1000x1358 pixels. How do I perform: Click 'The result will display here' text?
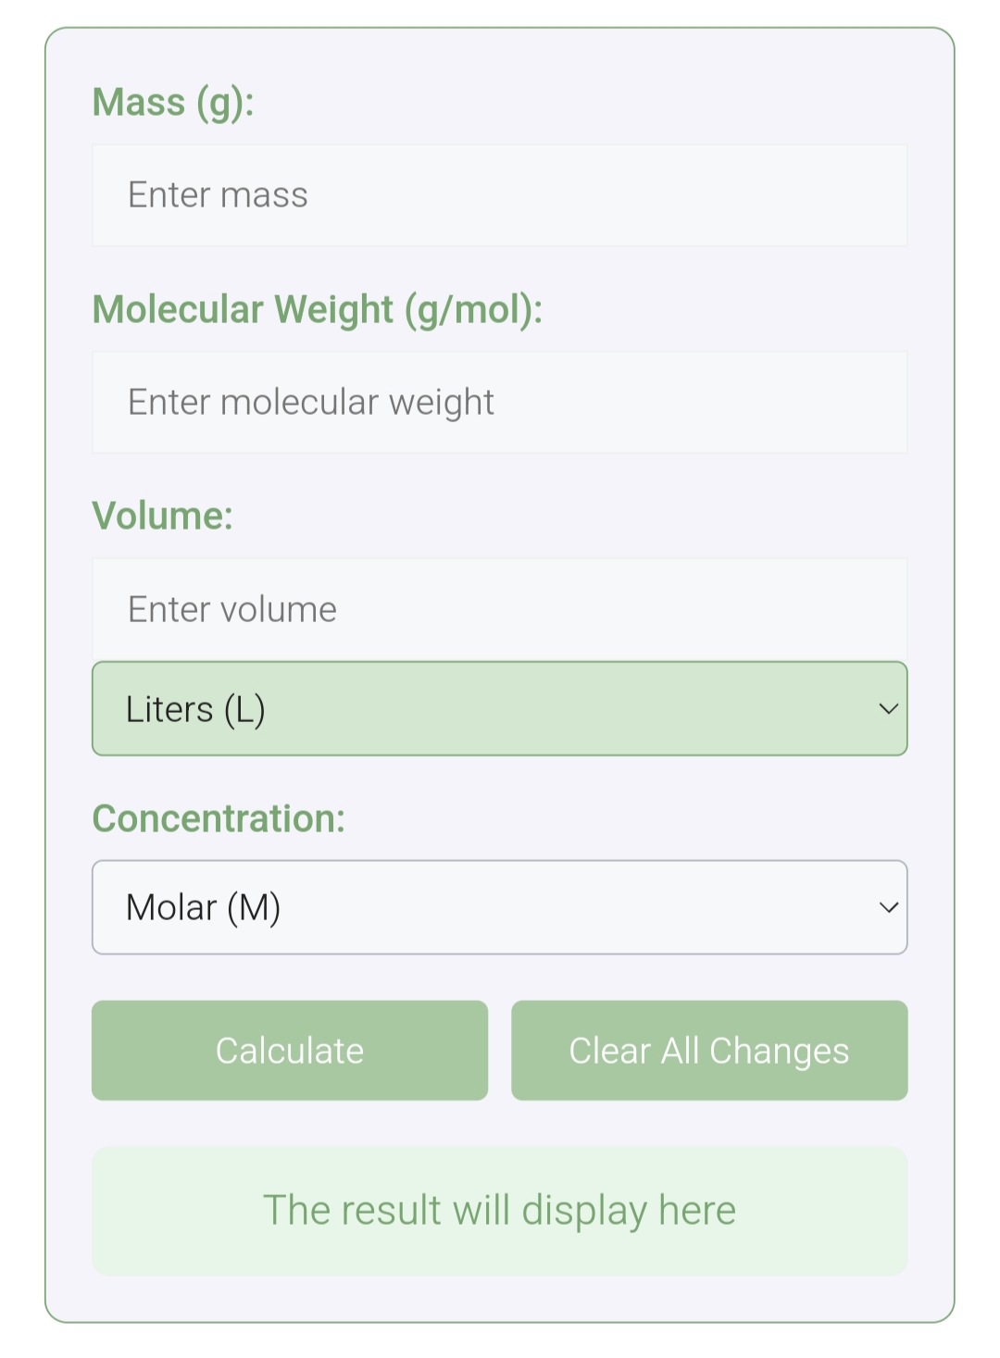click(x=499, y=1211)
